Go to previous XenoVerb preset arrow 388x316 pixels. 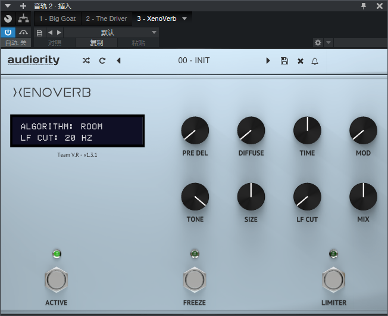[119, 60]
